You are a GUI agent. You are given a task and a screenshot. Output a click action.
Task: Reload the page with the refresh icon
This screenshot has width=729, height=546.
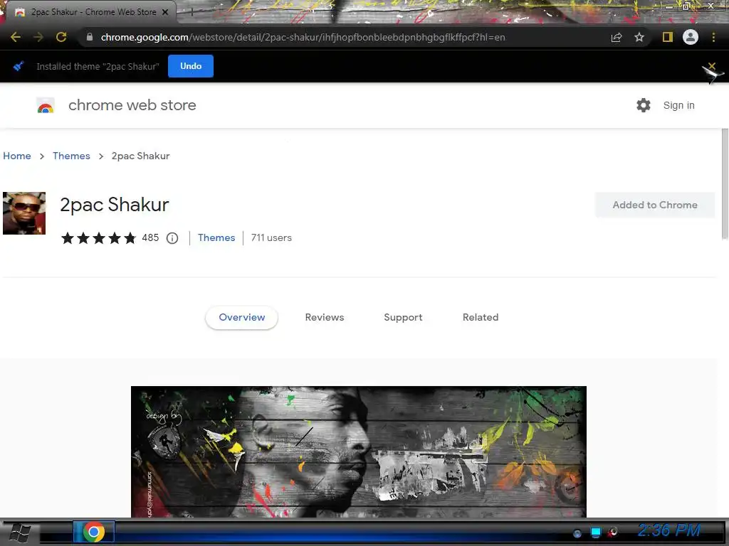(61, 37)
